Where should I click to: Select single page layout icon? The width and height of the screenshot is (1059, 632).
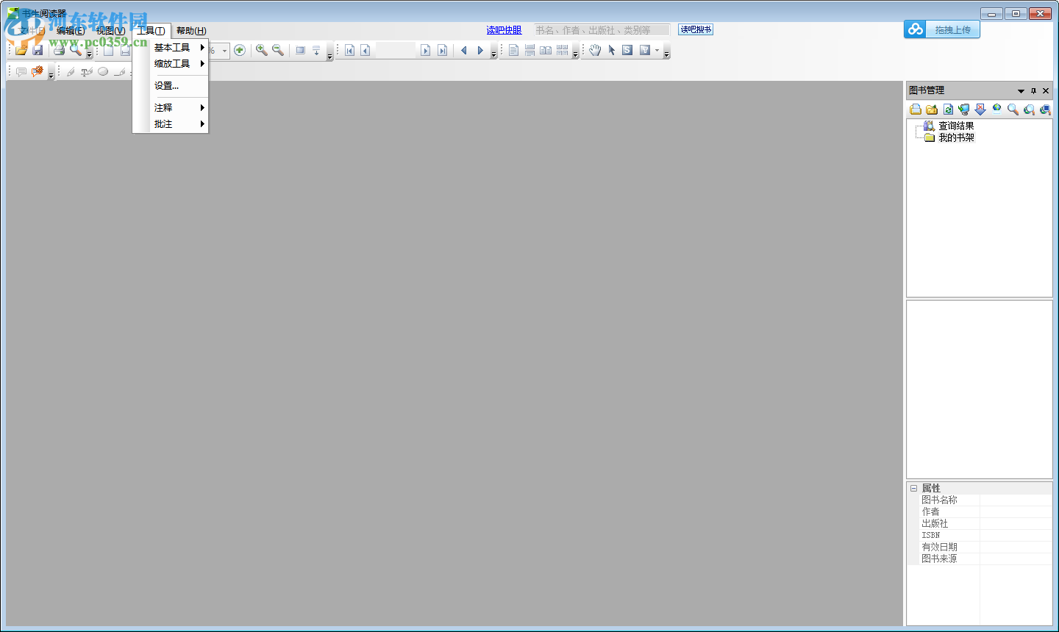point(513,50)
